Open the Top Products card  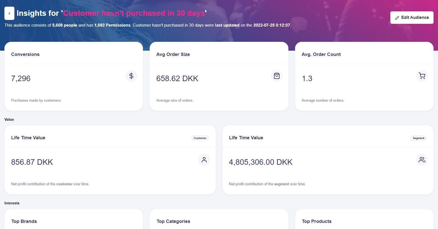316,221
